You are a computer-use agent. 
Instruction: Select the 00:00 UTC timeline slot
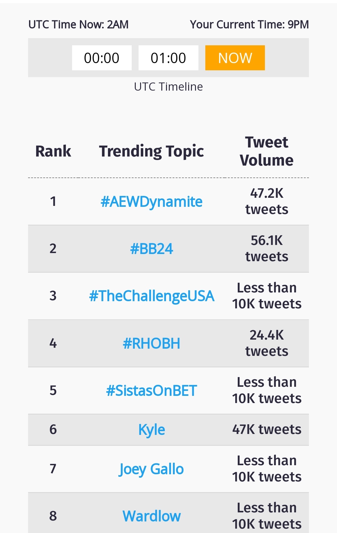coord(102,58)
